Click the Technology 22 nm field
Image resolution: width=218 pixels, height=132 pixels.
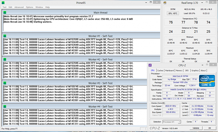(x=167, y=85)
